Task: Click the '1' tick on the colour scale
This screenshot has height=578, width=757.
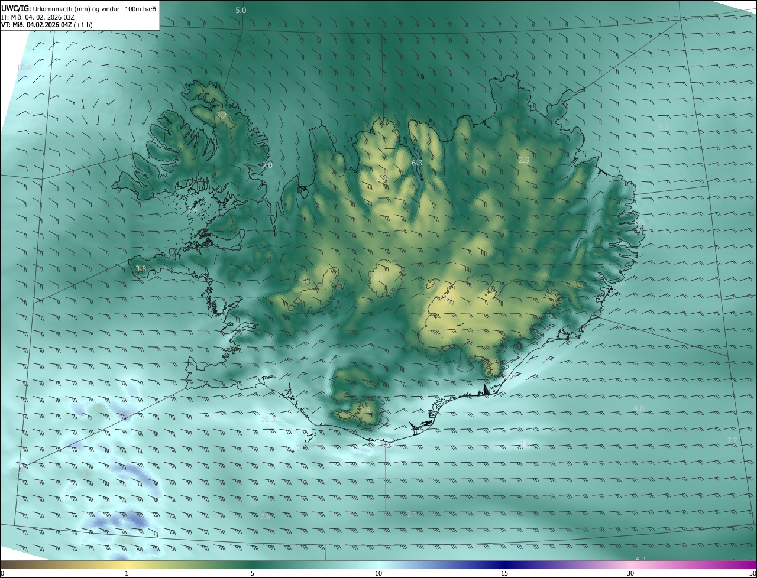Action: 127,573
